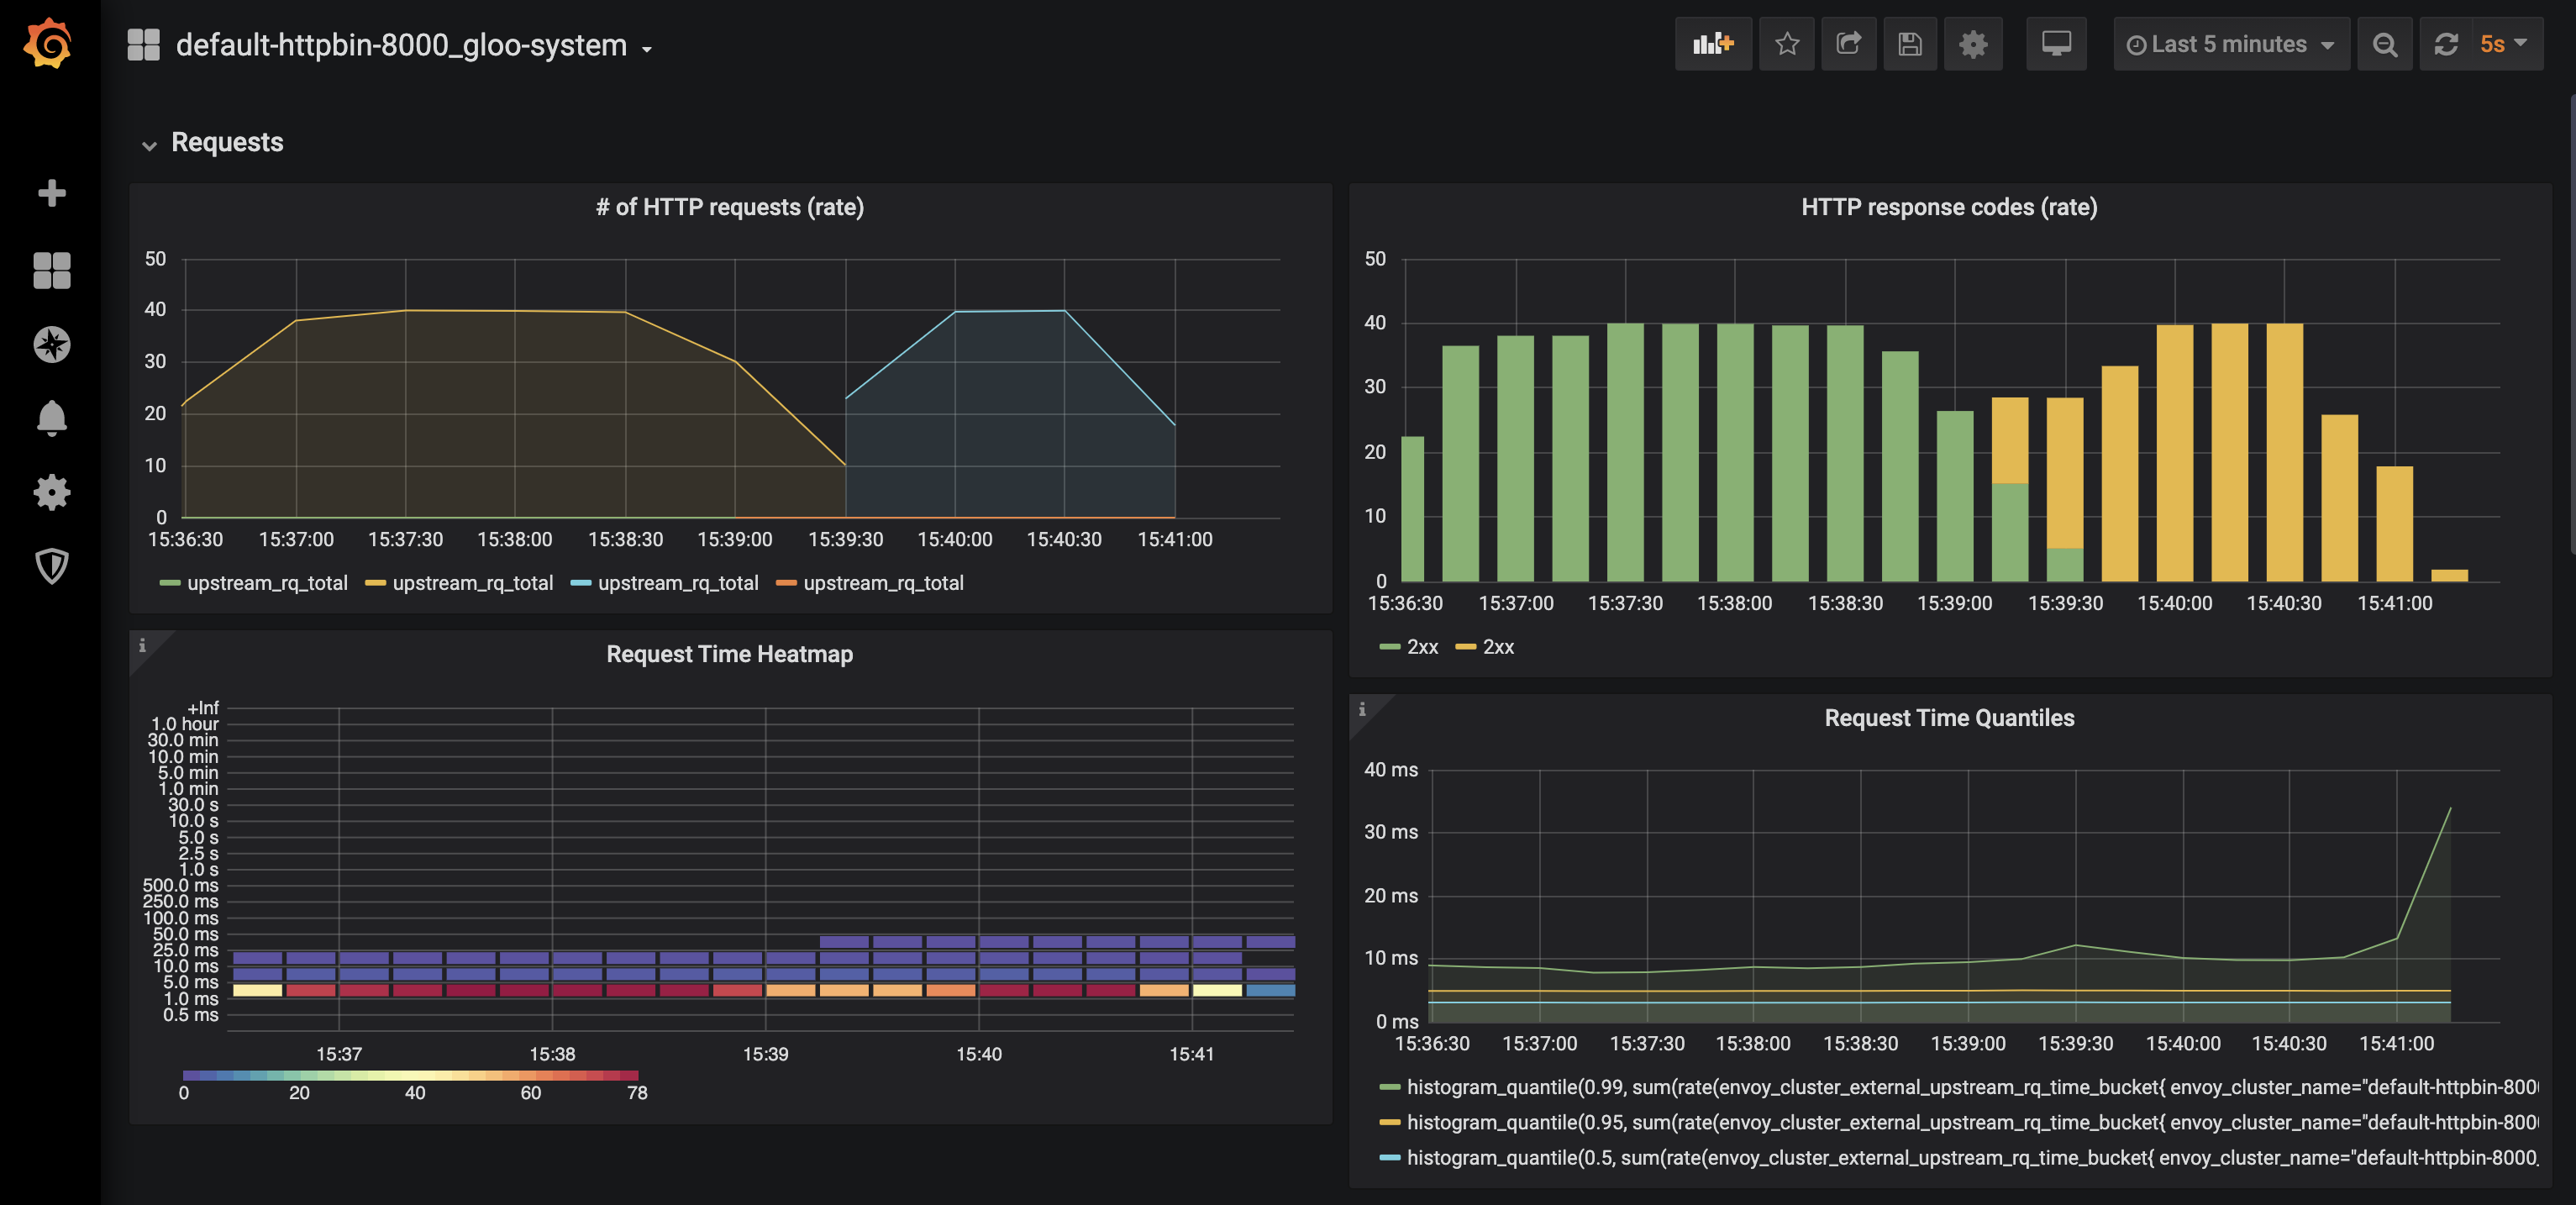Open the 5s refresh interval dropdown
This screenshot has width=2576, height=1205.
[2505, 44]
